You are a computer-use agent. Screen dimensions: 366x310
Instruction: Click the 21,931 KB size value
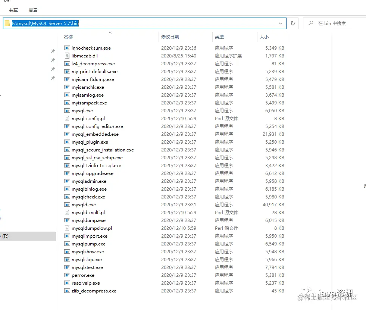(273, 134)
